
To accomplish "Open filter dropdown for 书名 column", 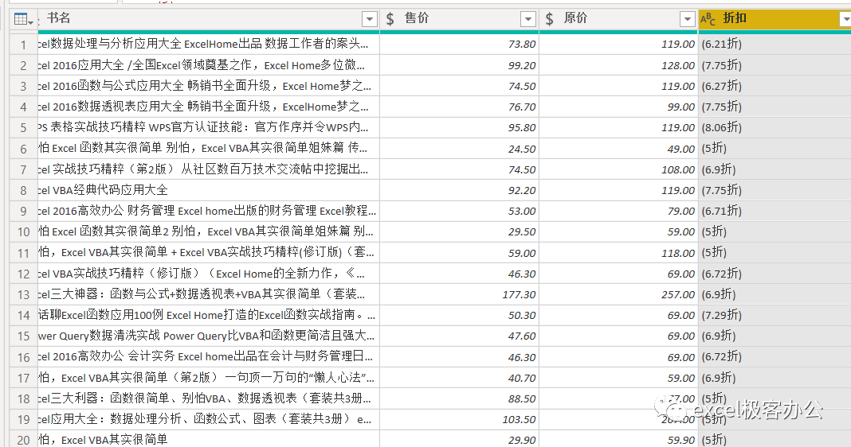I will tap(370, 20).
